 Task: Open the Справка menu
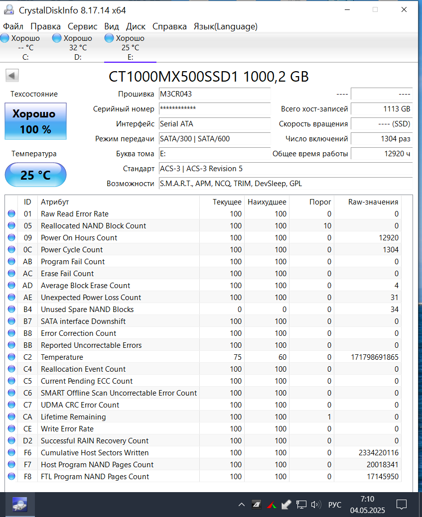[x=169, y=26]
